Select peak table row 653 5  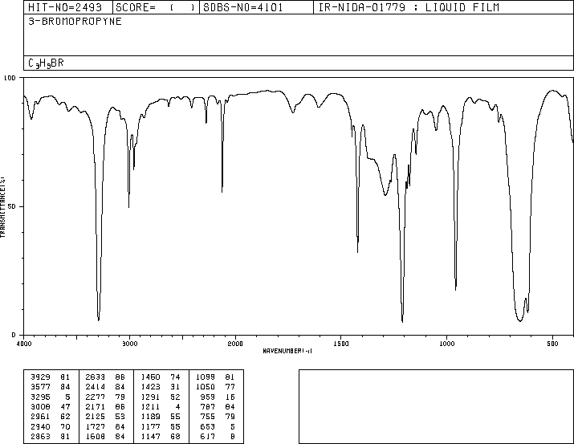(218, 427)
